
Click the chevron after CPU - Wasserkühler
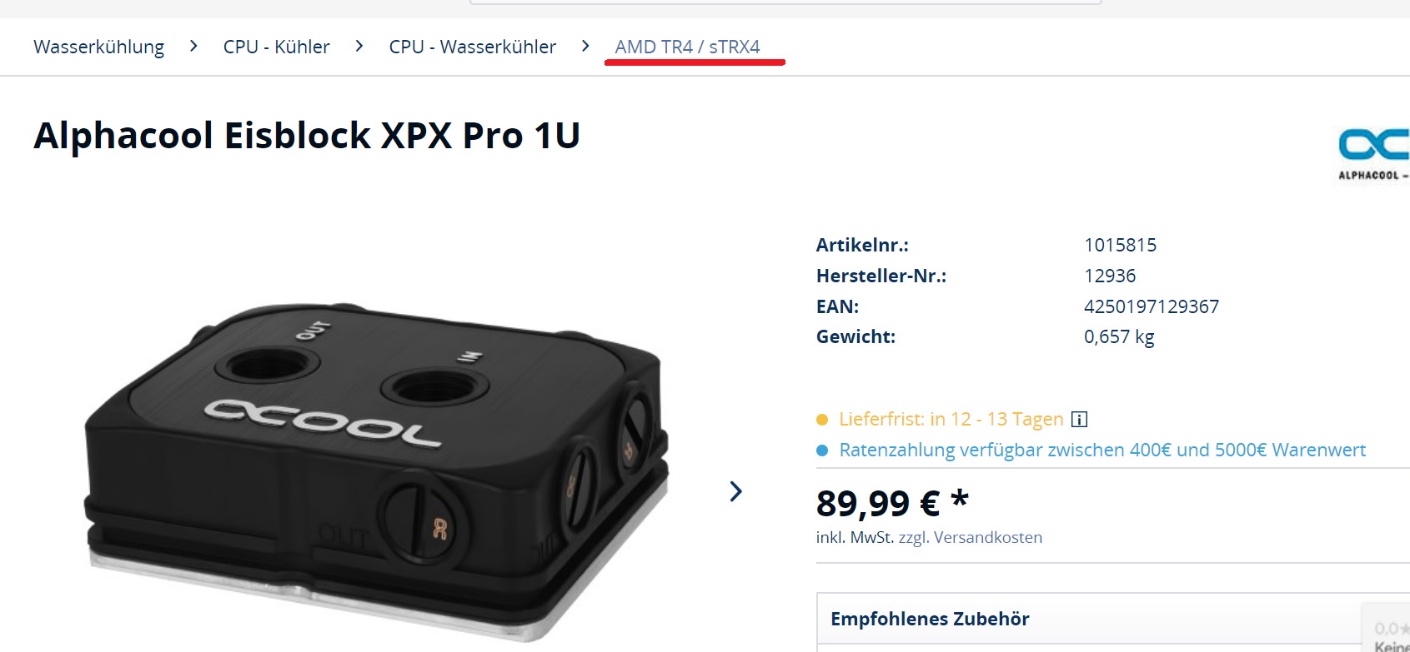[x=585, y=46]
